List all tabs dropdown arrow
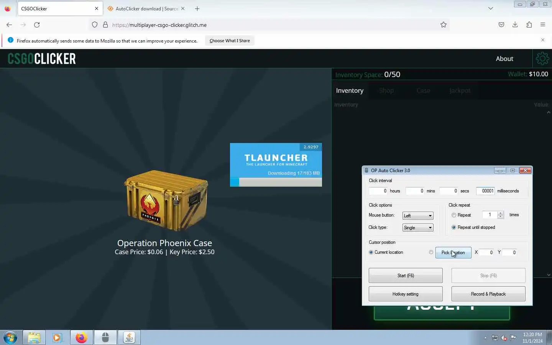 click(x=491, y=8)
